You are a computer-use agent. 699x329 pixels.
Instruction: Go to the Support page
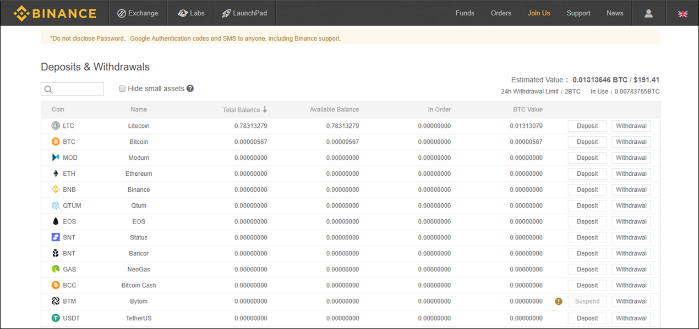(578, 13)
